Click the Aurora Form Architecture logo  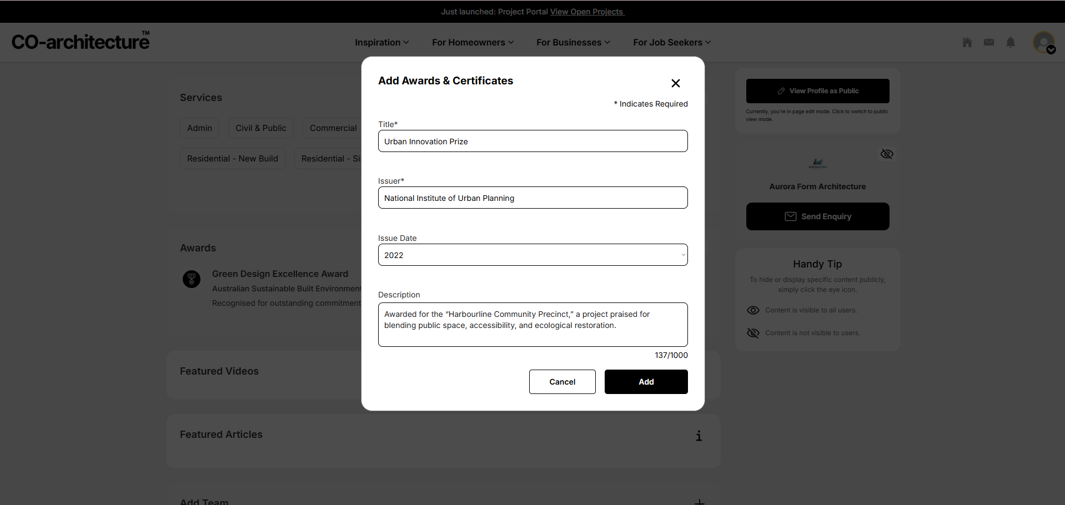[x=817, y=163]
